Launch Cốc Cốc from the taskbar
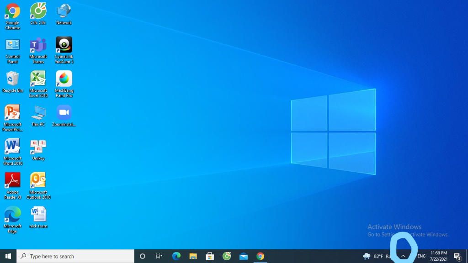The height and width of the screenshot is (263, 468). 227,256
